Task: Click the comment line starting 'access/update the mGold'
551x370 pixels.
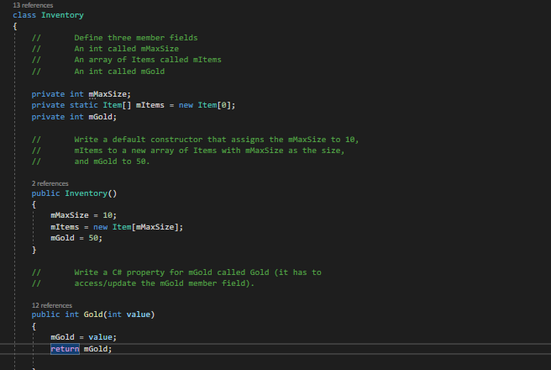Action: tap(164, 283)
